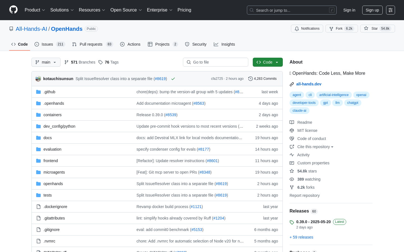Click the file icon beside .gitattributes

[38, 218]
